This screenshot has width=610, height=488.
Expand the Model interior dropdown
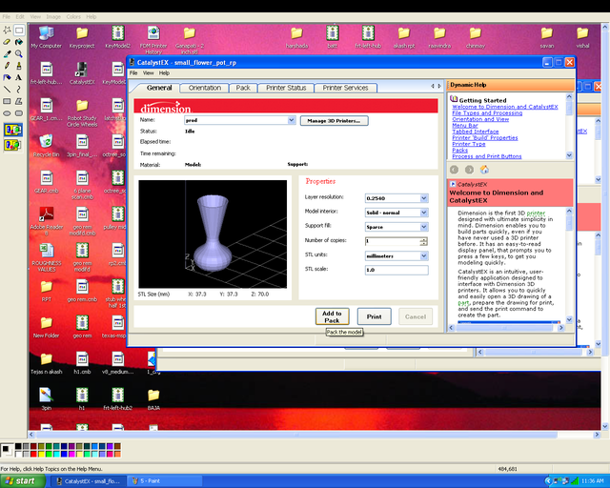(x=424, y=213)
